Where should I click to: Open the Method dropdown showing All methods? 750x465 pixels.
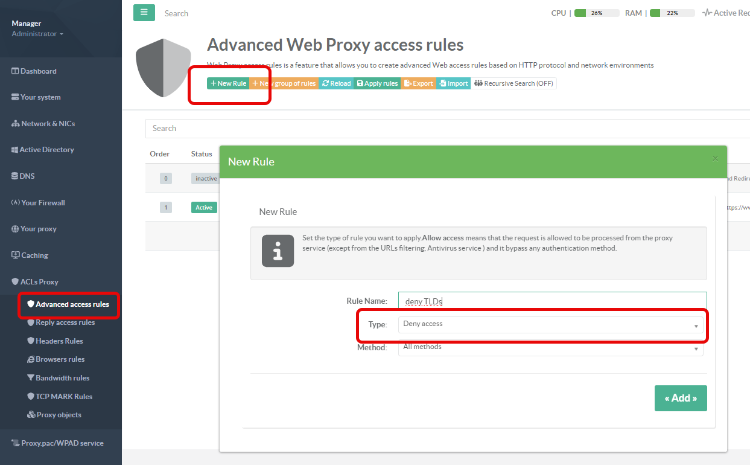click(x=550, y=348)
